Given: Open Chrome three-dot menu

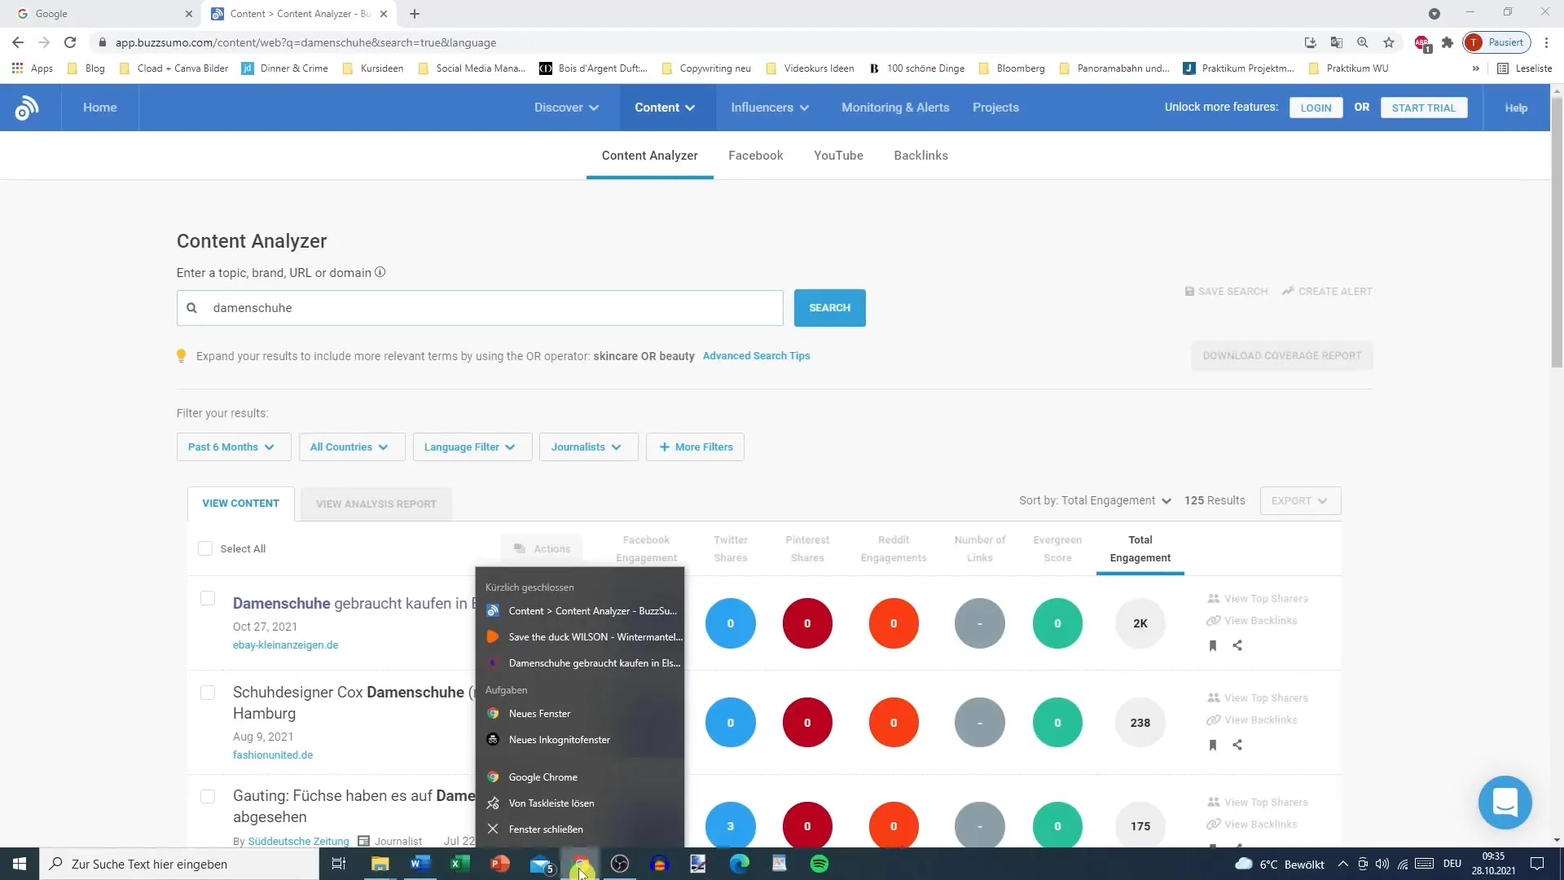Looking at the screenshot, I should click(1546, 42).
